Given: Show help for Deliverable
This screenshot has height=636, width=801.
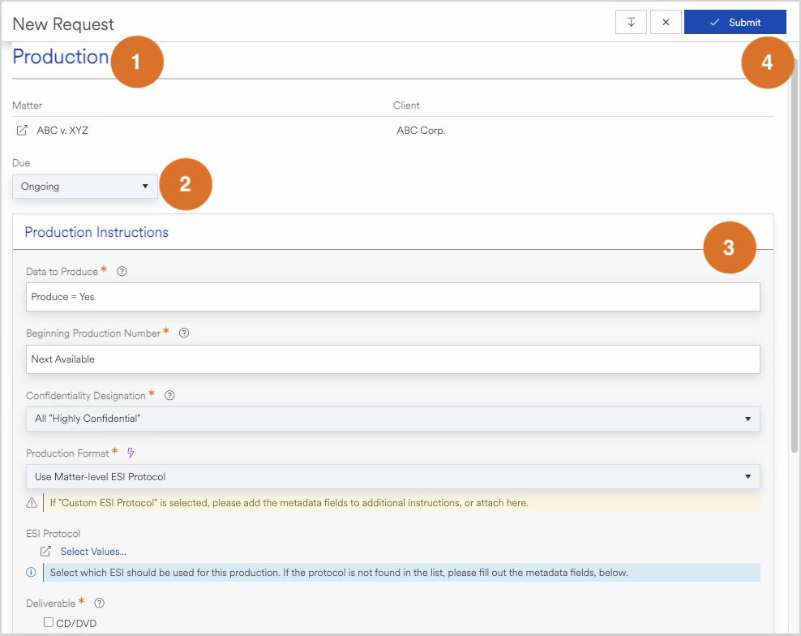Looking at the screenshot, I should (100, 604).
